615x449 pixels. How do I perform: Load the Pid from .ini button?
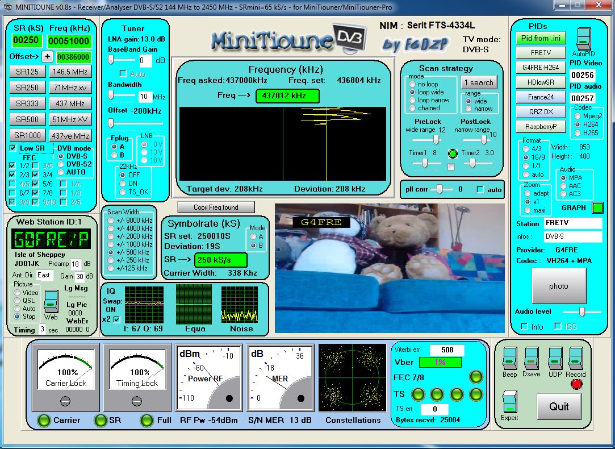click(541, 38)
